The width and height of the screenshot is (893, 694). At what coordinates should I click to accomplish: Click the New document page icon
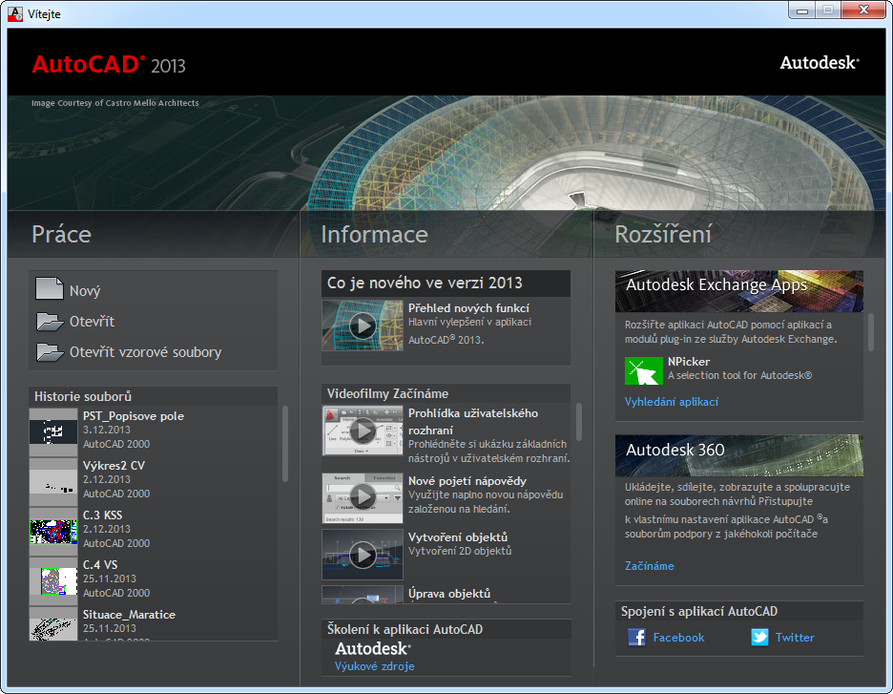point(49,290)
